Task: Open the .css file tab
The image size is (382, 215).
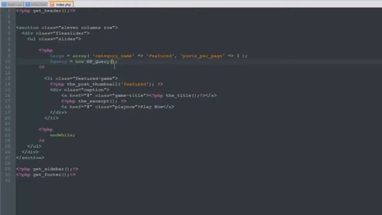Action: pyautogui.click(x=12, y=4)
